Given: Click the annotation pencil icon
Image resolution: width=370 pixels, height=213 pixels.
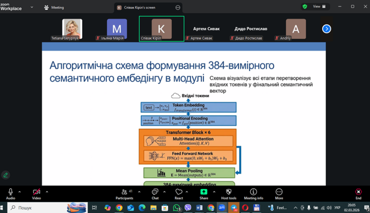Looking at the screenshot, I should click(5, 175).
